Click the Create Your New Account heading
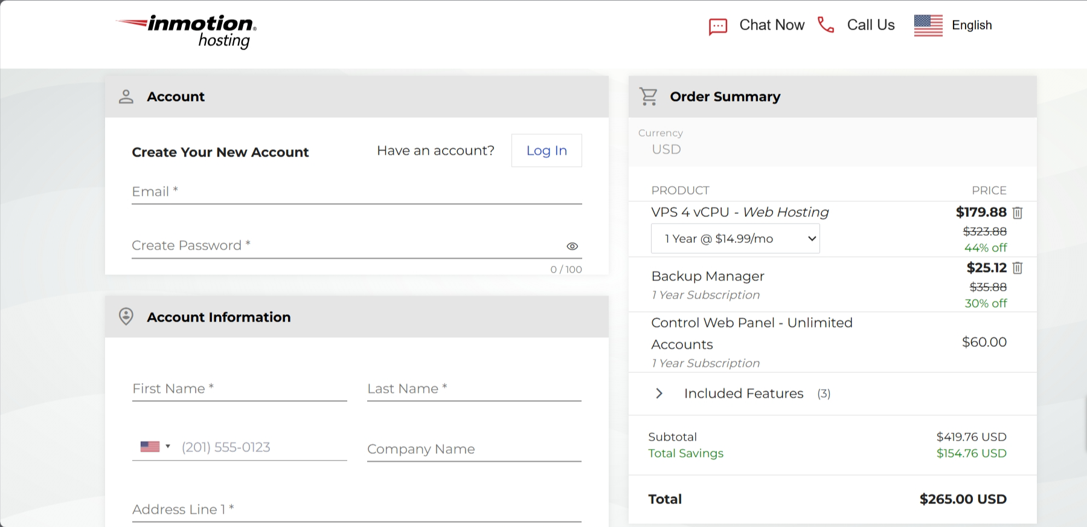The image size is (1087, 527). pyautogui.click(x=220, y=152)
